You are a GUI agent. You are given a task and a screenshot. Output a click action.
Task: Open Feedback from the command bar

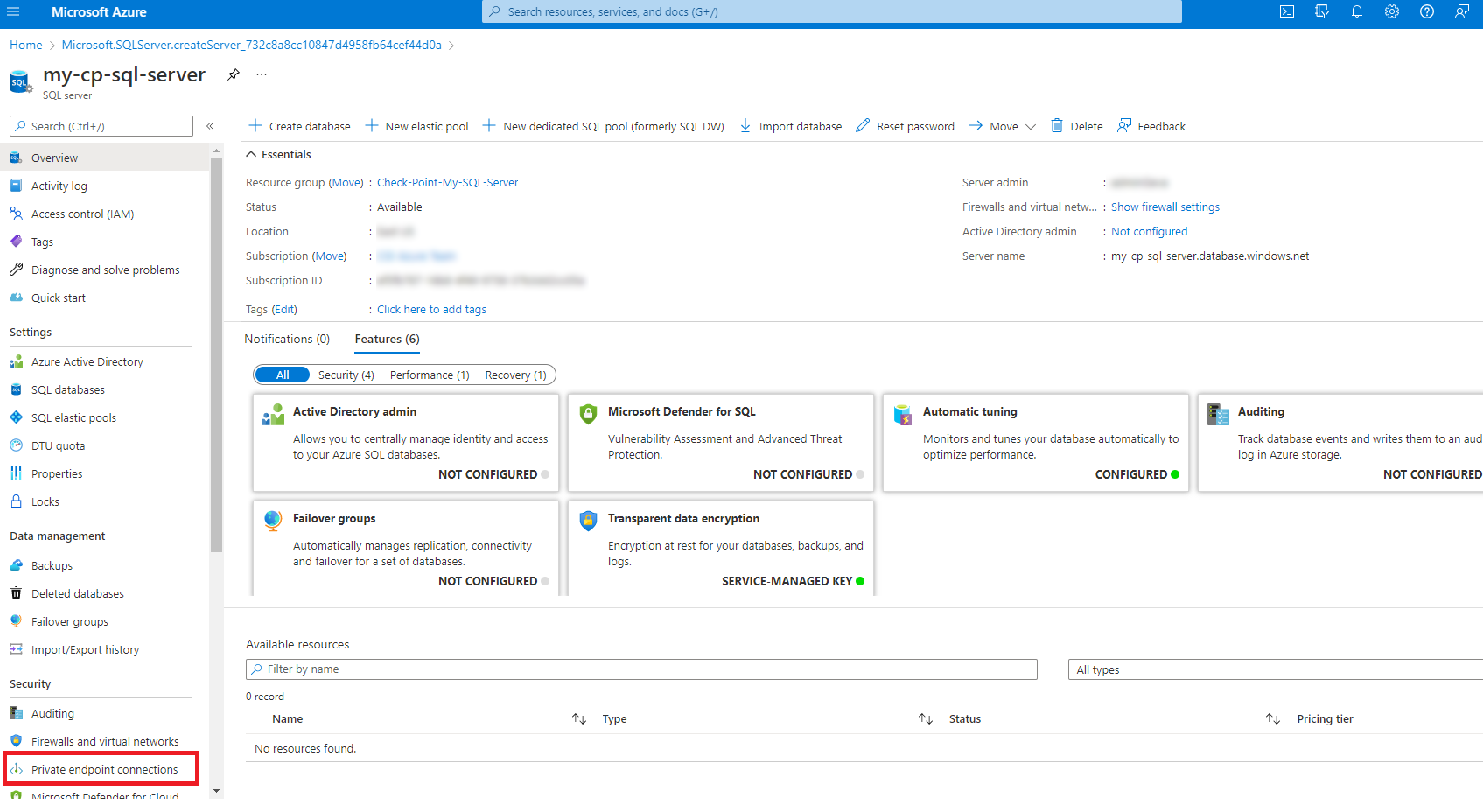(1151, 126)
